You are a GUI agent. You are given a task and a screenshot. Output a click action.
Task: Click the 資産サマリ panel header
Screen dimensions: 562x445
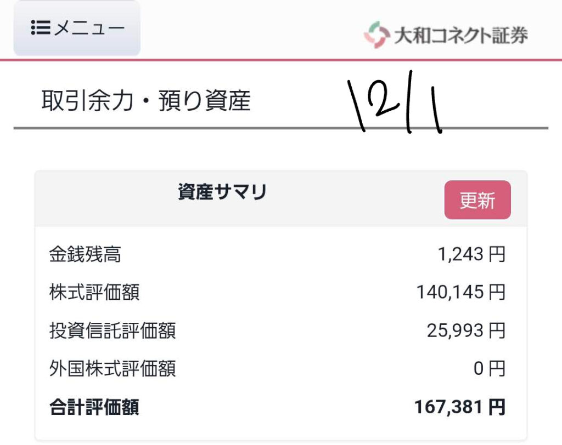(x=222, y=192)
